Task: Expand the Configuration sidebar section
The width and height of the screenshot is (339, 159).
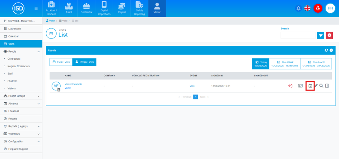Action: [x=21, y=141]
